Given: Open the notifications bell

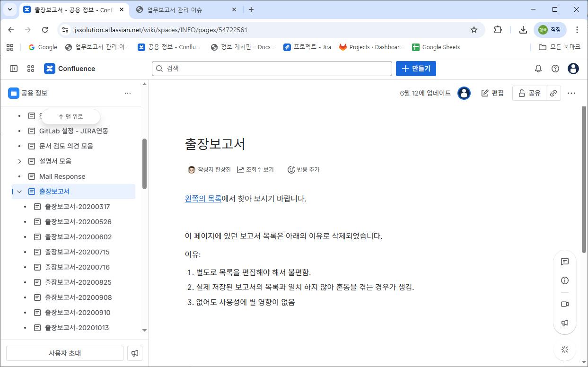Looking at the screenshot, I should coord(538,69).
